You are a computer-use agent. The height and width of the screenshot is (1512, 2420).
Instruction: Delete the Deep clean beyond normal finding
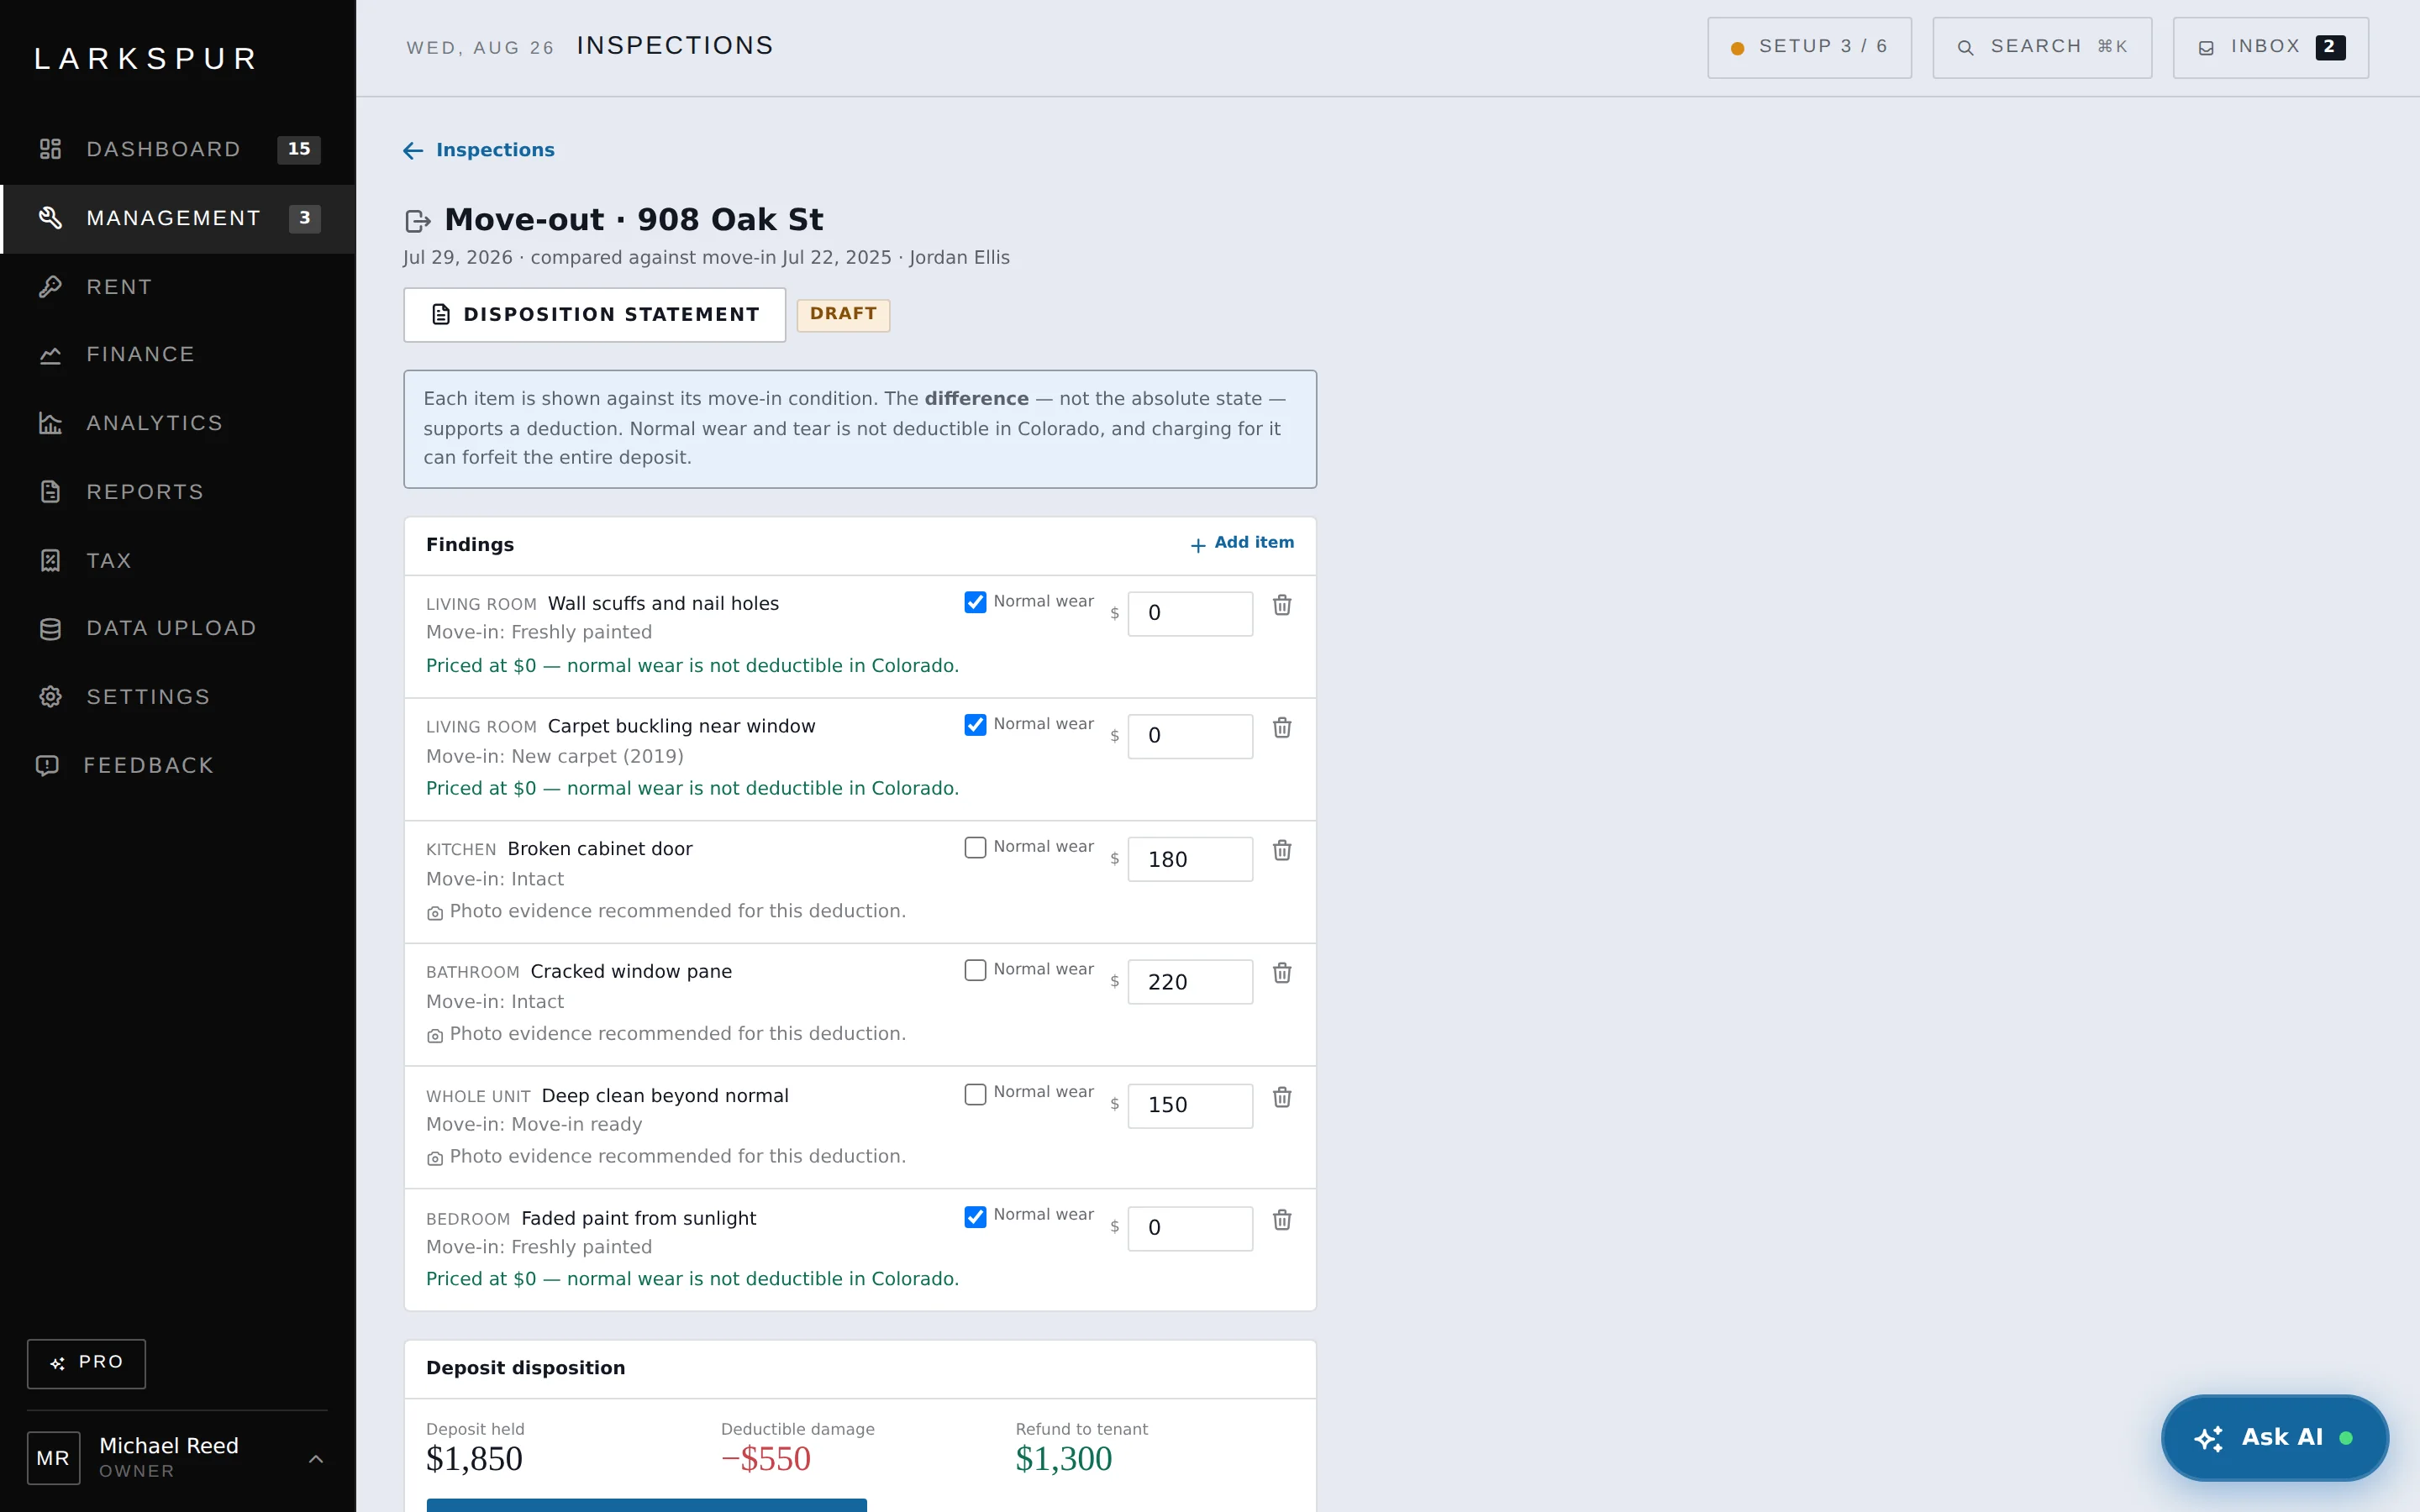coord(1282,1097)
